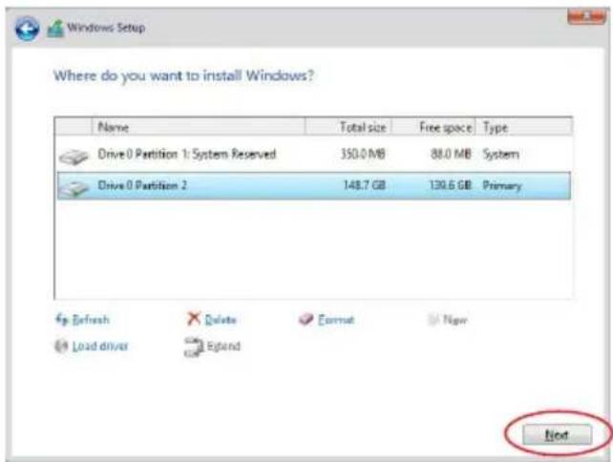Click the Free space column header
Image resolution: width=613 pixels, height=462 pixels.
(433, 127)
